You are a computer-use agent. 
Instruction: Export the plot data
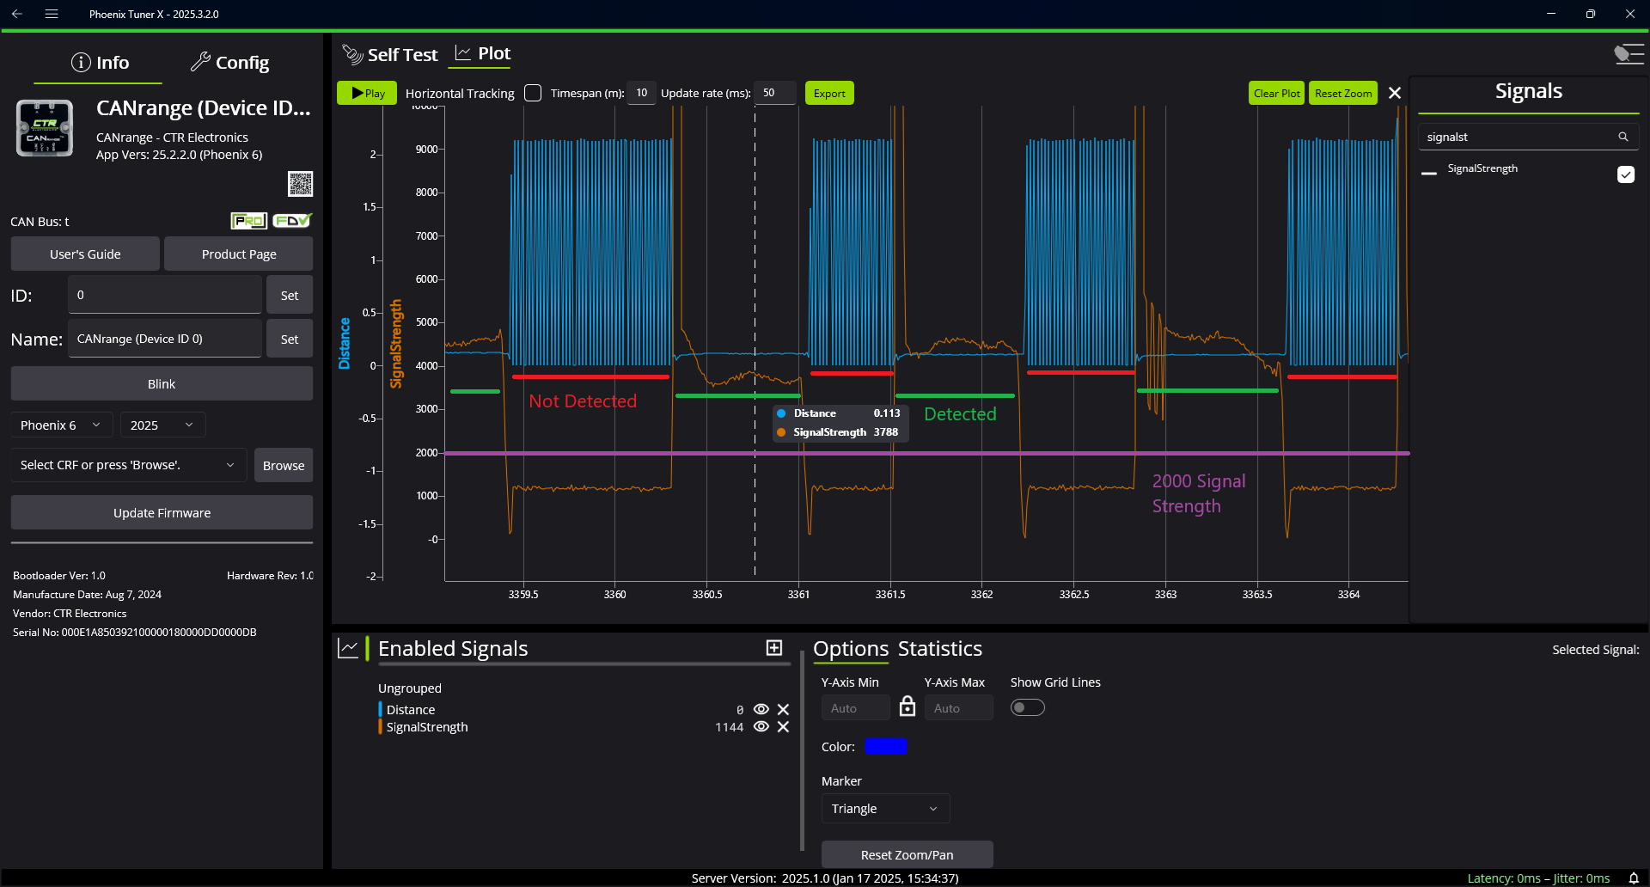point(829,93)
